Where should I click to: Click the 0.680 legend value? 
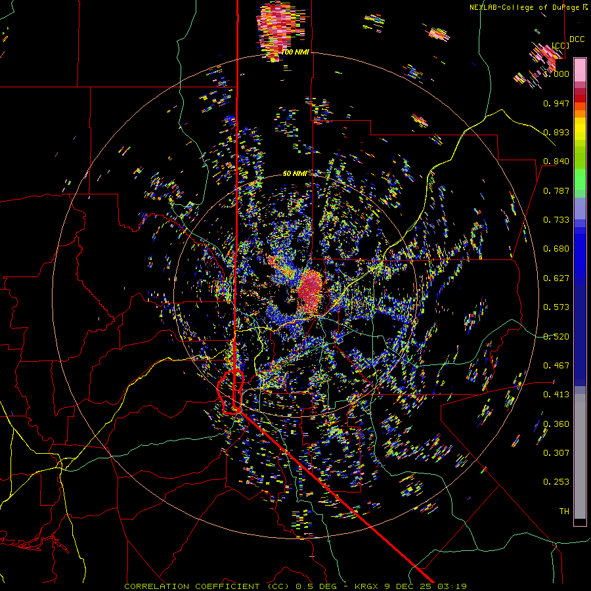(x=556, y=249)
